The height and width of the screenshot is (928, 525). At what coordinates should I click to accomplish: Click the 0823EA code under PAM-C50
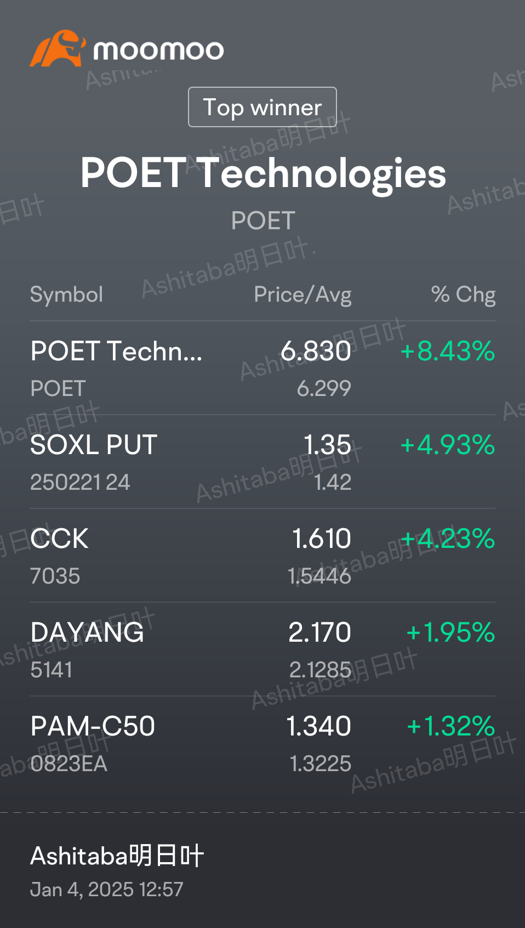click(x=69, y=764)
